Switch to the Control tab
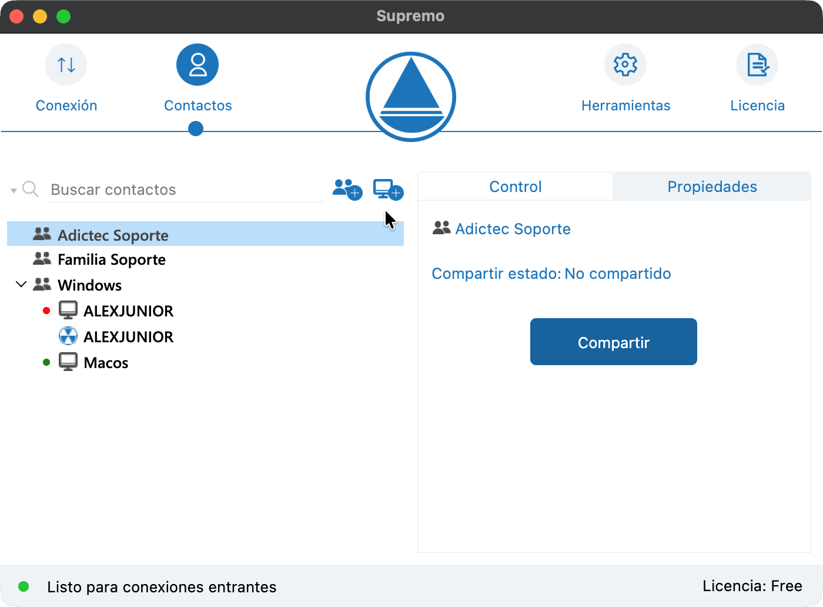823x607 pixels. tap(516, 187)
